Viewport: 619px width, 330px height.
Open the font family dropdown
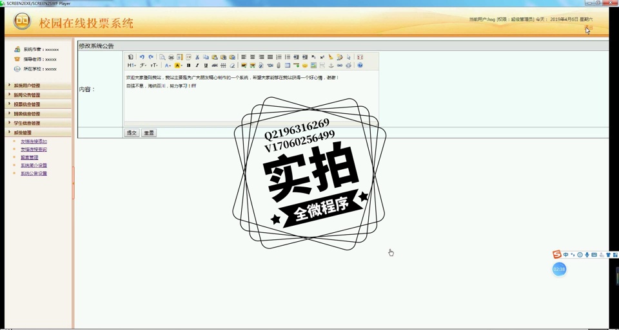point(143,66)
